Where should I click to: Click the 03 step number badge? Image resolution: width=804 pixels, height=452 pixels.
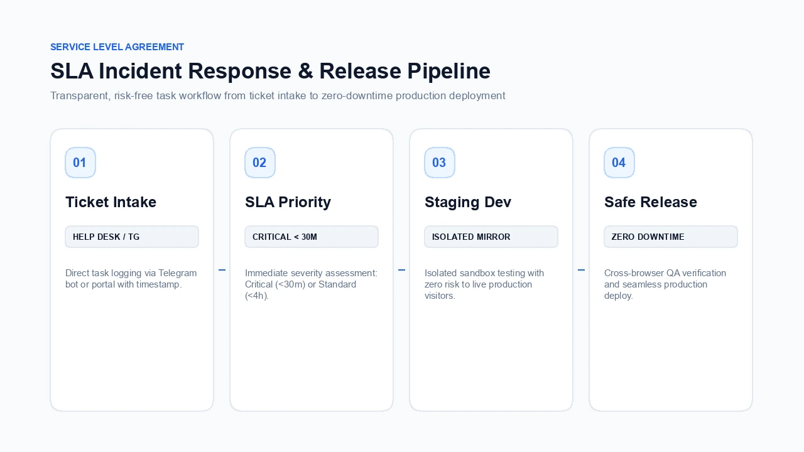point(440,163)
